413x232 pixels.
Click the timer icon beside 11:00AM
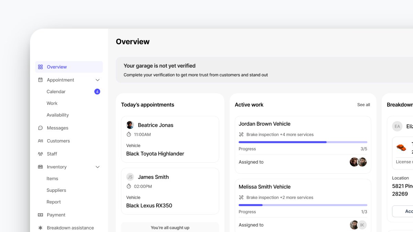129,134
